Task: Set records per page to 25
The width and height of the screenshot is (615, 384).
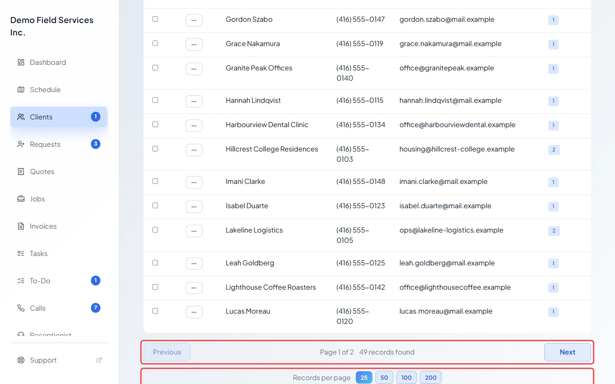Action: [364, 378]
